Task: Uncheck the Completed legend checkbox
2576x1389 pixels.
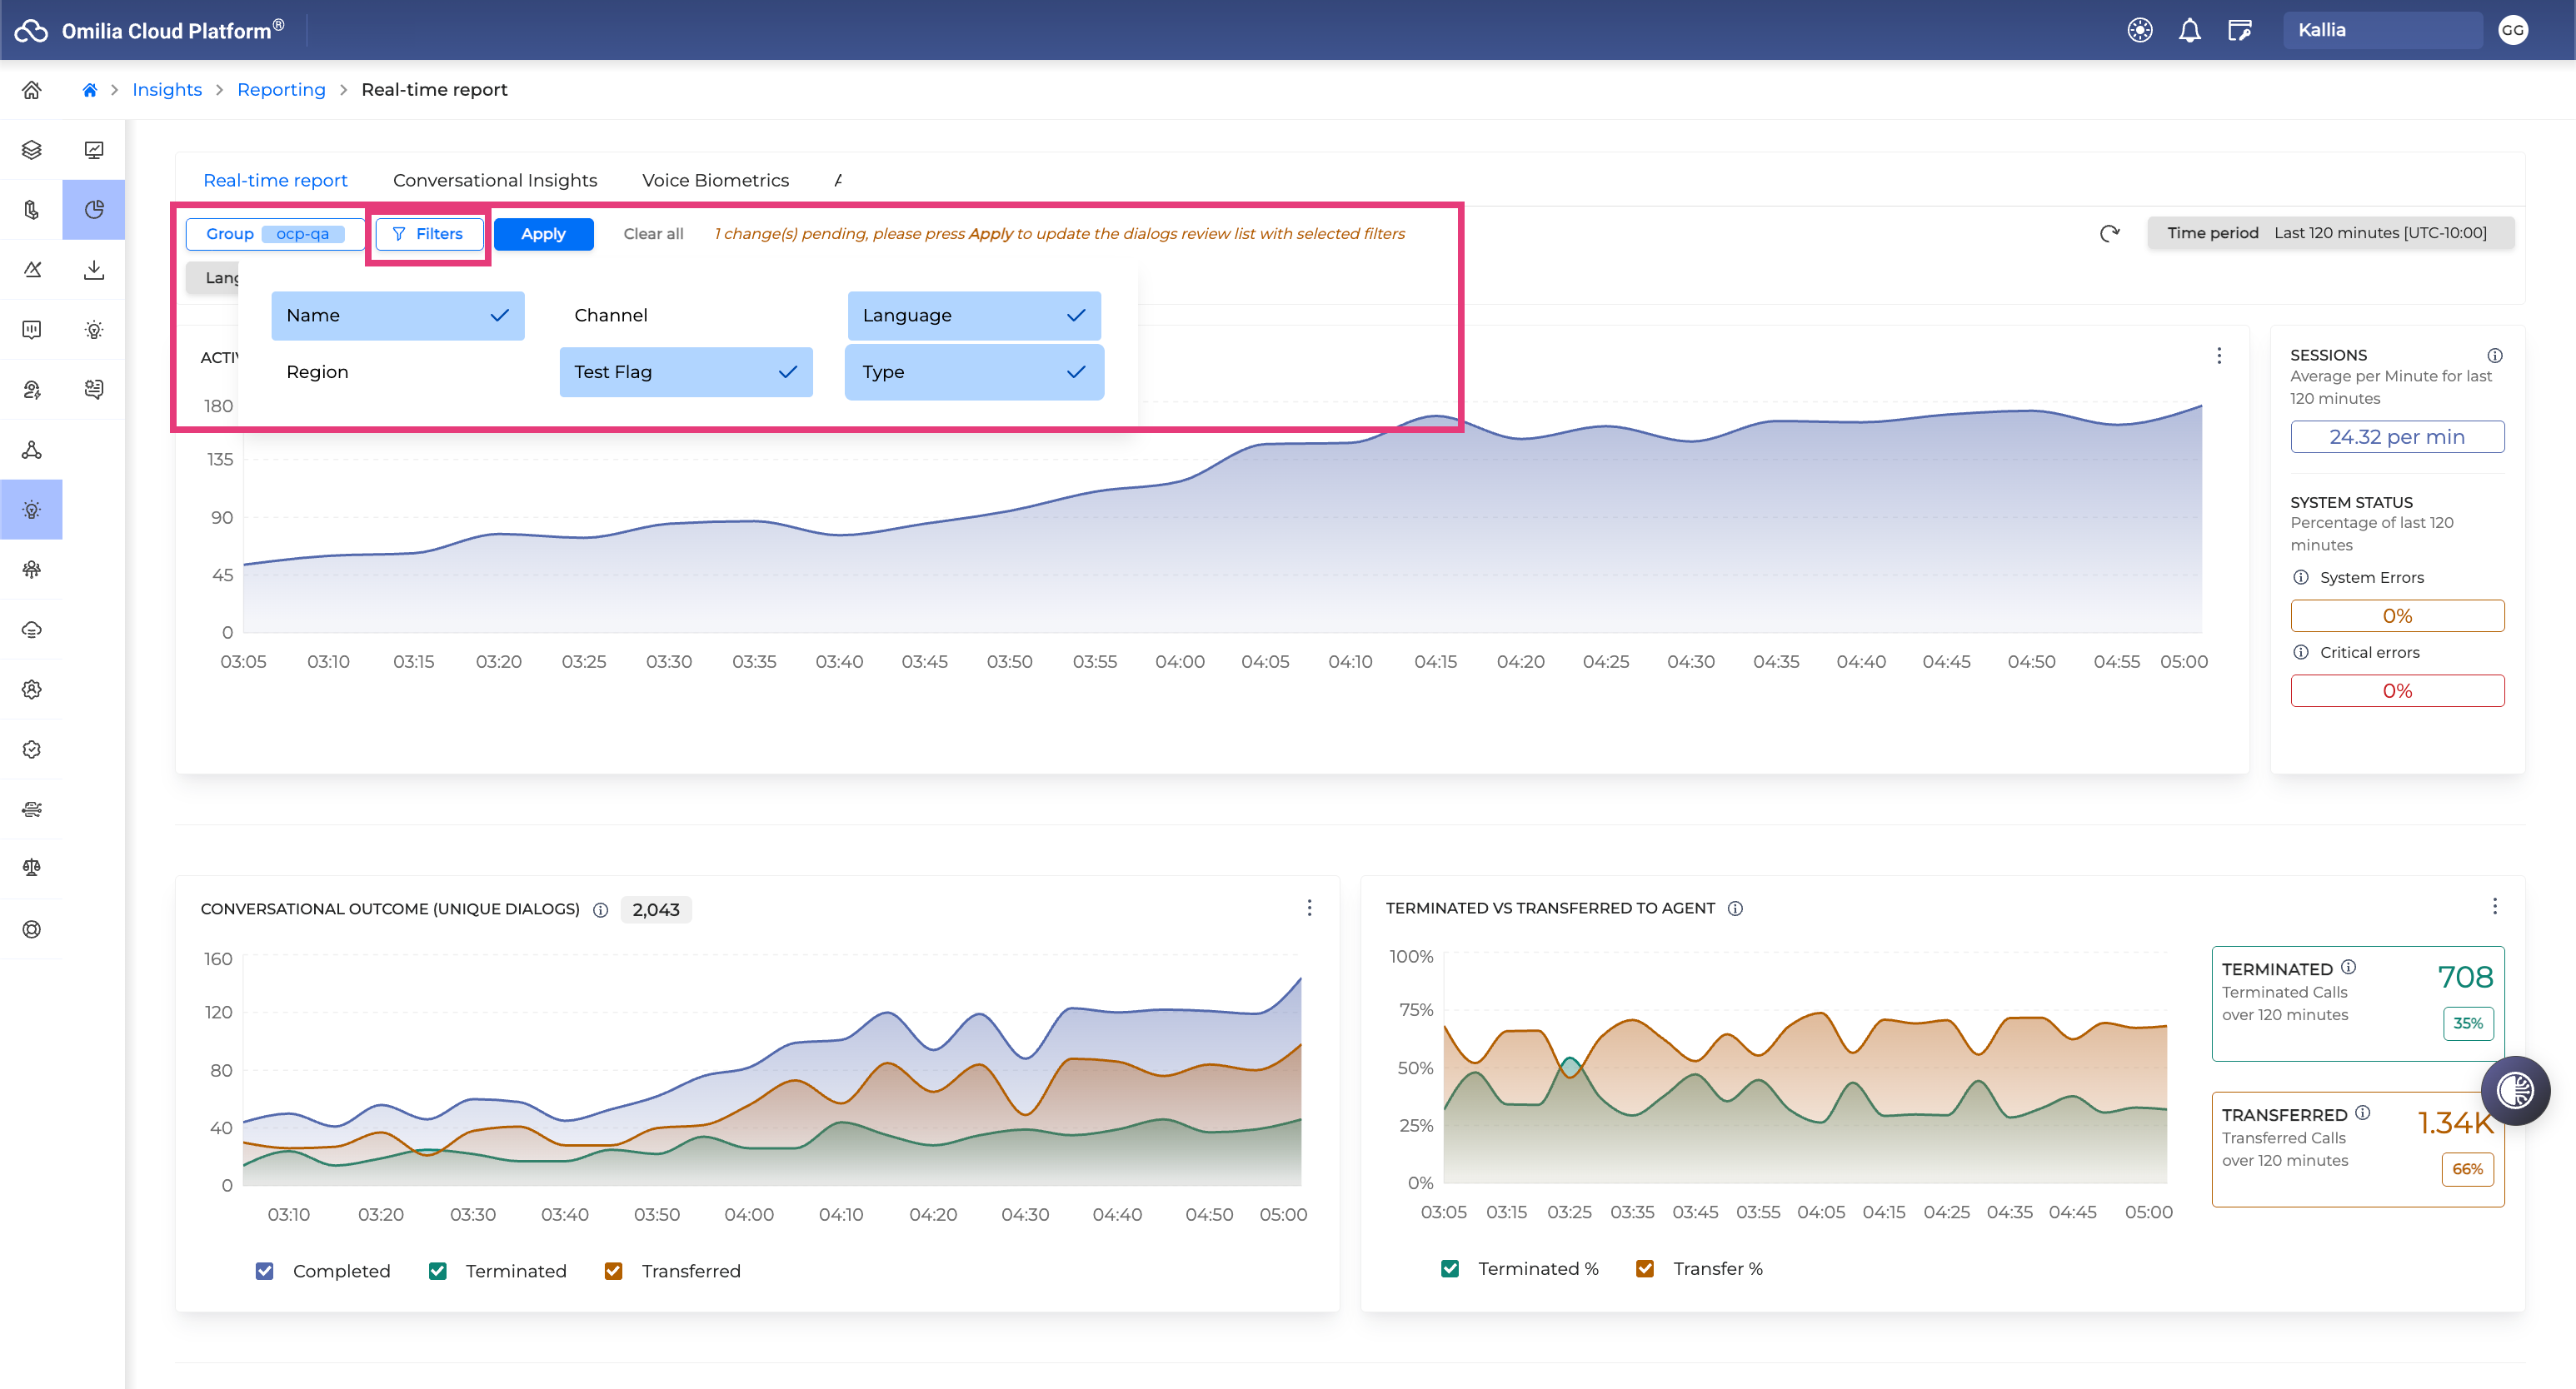Action: point(265,1270)
